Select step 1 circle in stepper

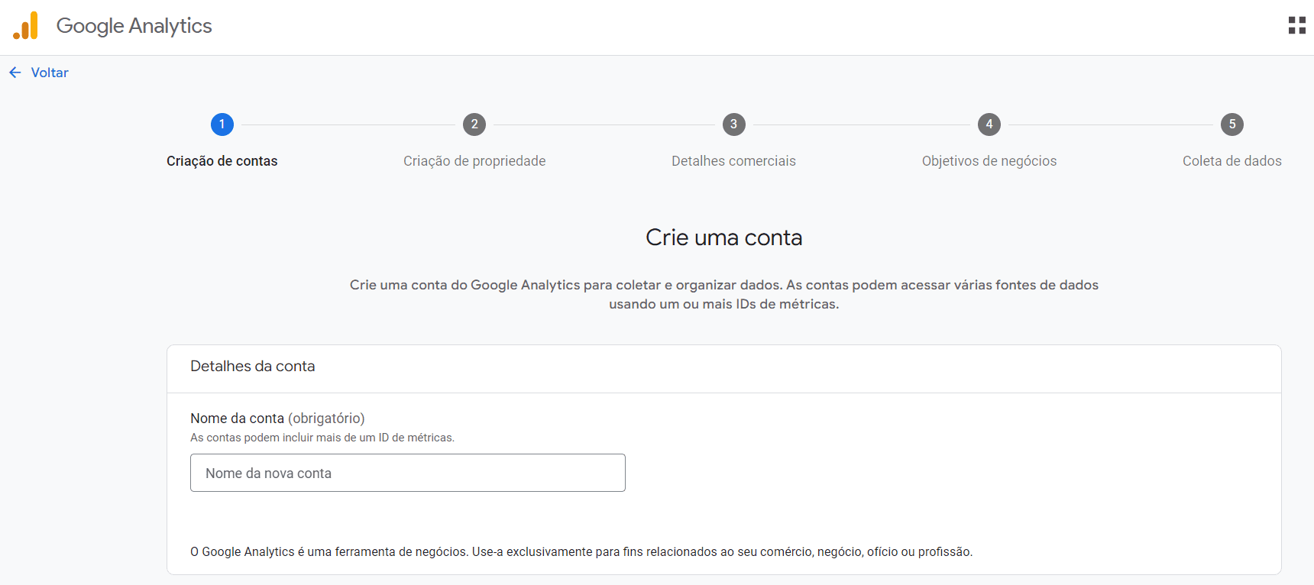[222, 124]
